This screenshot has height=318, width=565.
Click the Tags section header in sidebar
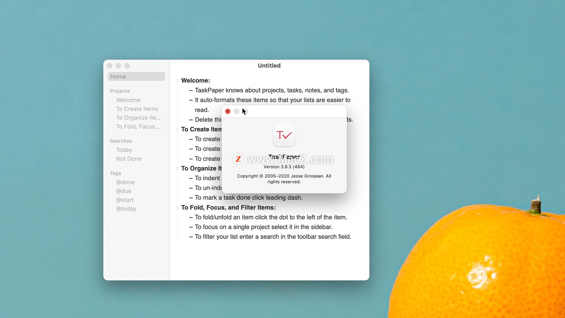coord(115,173)
